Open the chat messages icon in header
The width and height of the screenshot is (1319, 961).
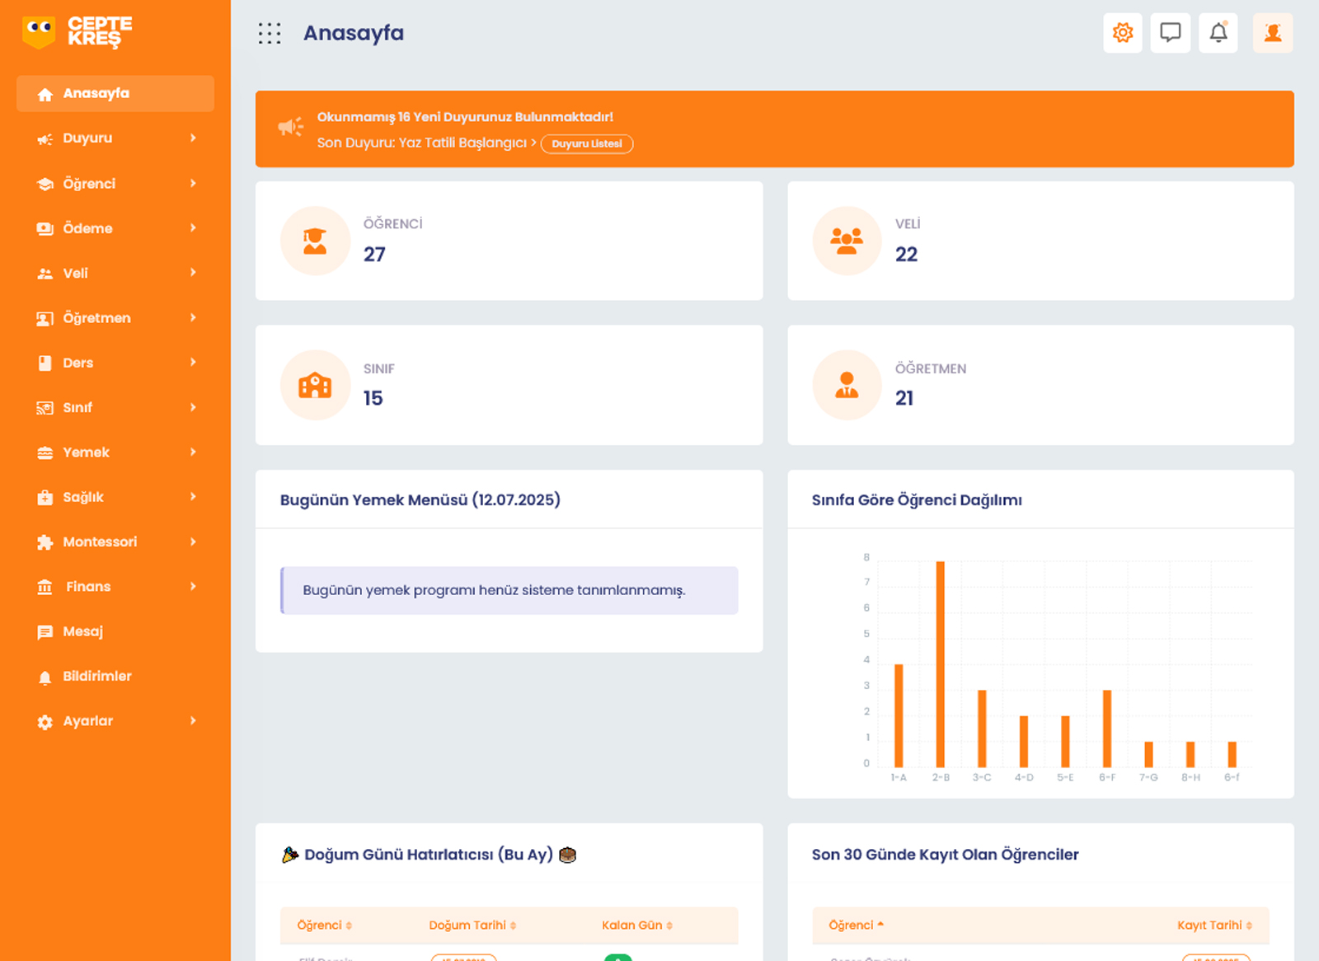1170,33
